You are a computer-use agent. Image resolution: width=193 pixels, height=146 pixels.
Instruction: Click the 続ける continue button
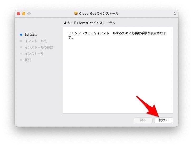(x=163, y=120)
